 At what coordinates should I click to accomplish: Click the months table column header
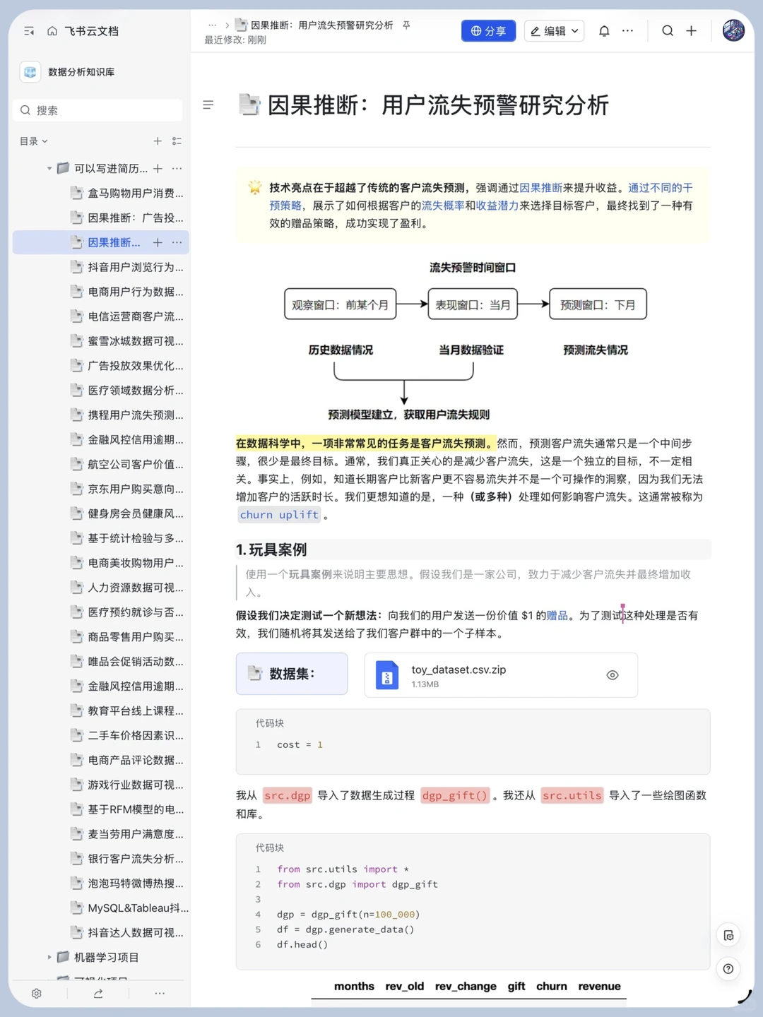coord(354,987)
